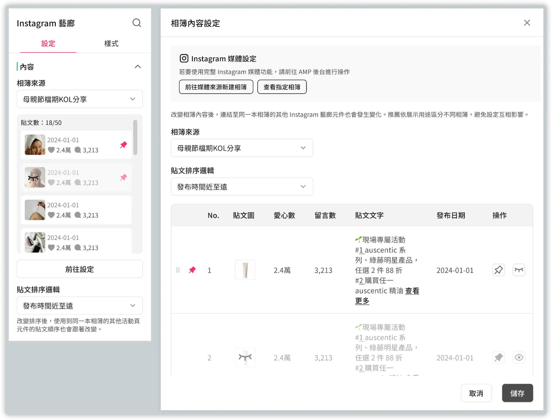Hide post in row 1 with eye-closed icon
This screenshot has width=552, height=420.
(519, 270)
